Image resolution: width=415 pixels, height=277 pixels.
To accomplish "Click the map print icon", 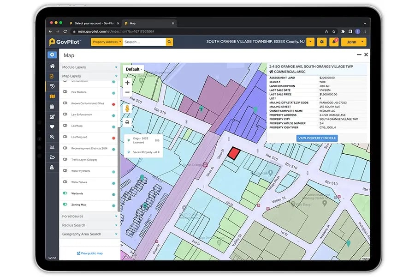I will [127, 122].
